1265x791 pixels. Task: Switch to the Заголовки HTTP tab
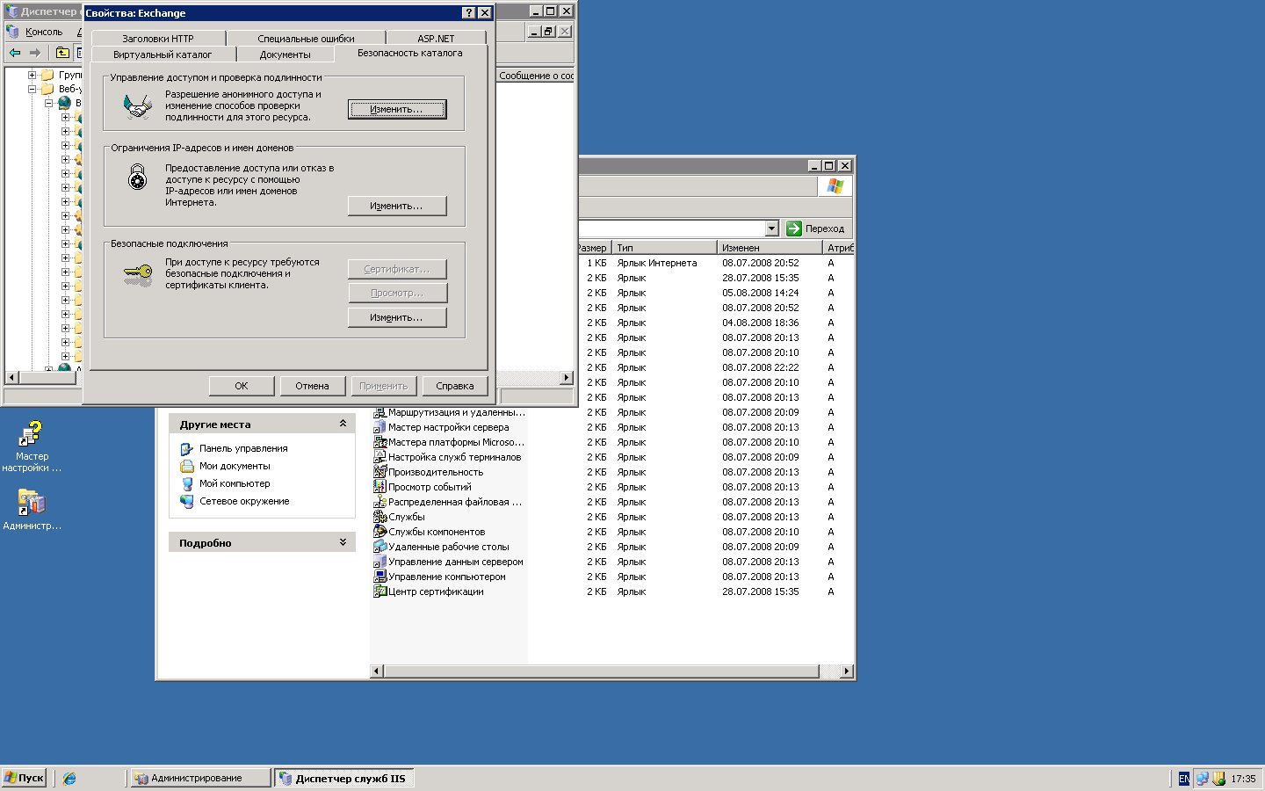coord(158,39)
